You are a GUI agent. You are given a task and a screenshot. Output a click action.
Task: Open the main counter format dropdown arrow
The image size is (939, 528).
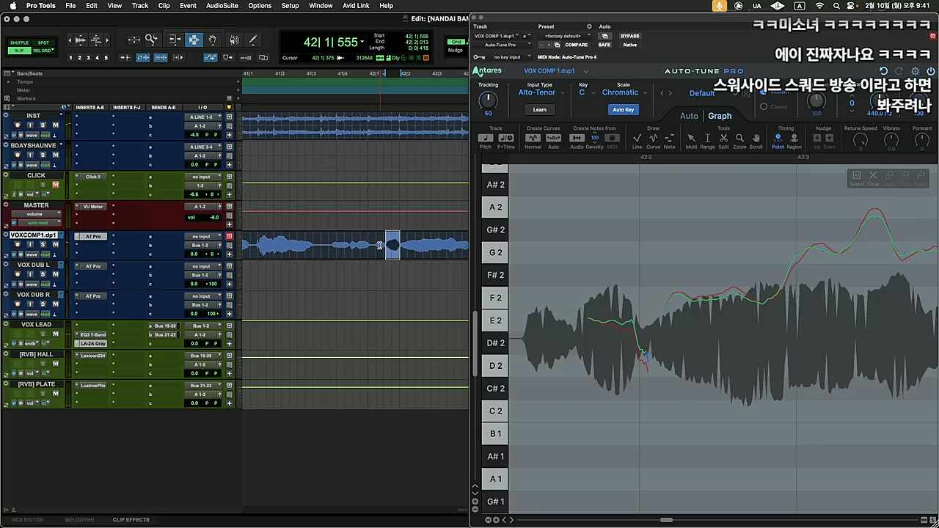(x=362, y=43)
